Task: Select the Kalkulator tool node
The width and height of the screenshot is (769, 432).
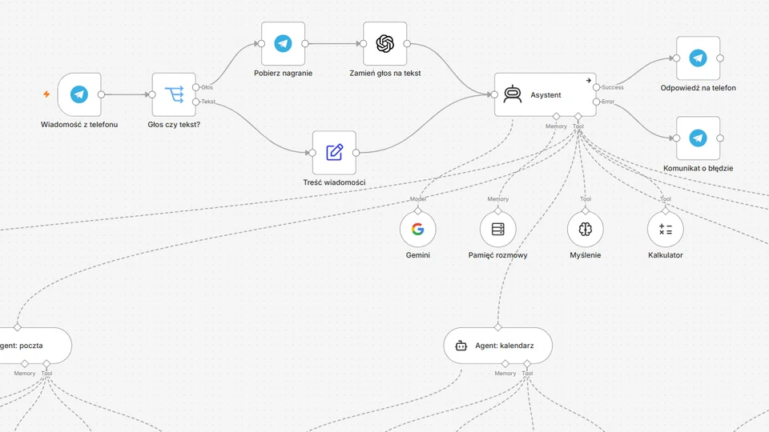Action: (x=665, y=230)
